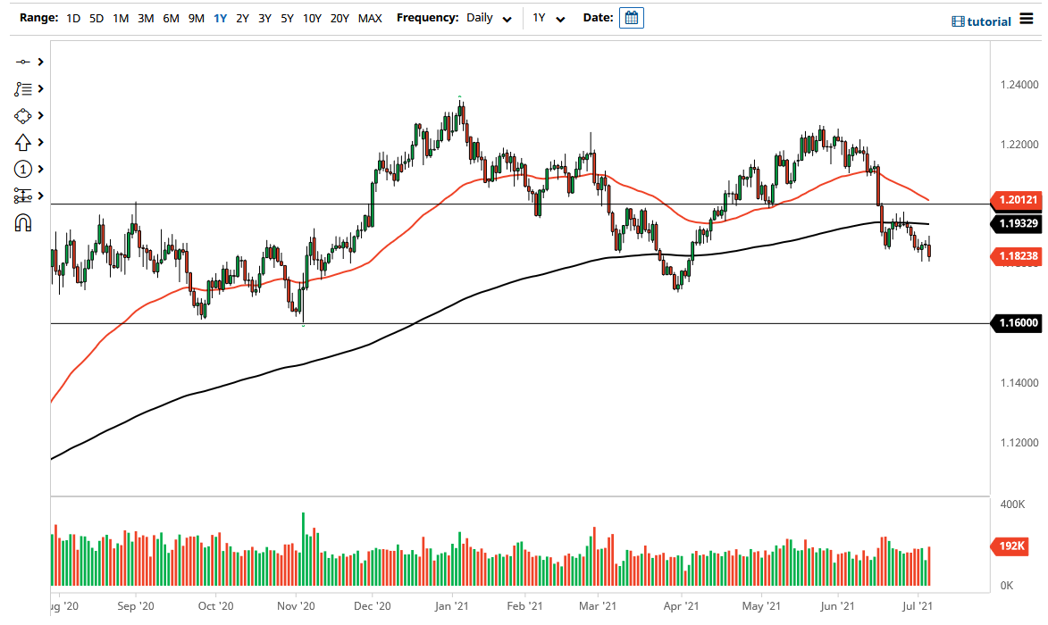This screenshot has width=1048, height=625.
Task: Open the 1Y period dropdown
Action: (x=549, y=18)
